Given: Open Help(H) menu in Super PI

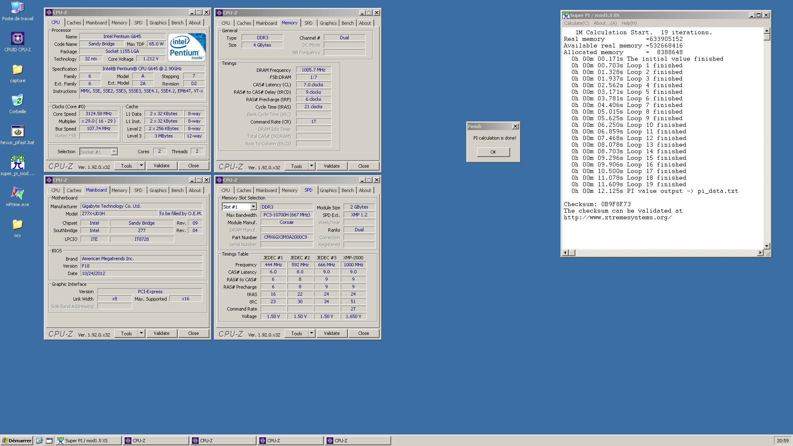Looking at the screenshot, I should click(x=629, y=23).
